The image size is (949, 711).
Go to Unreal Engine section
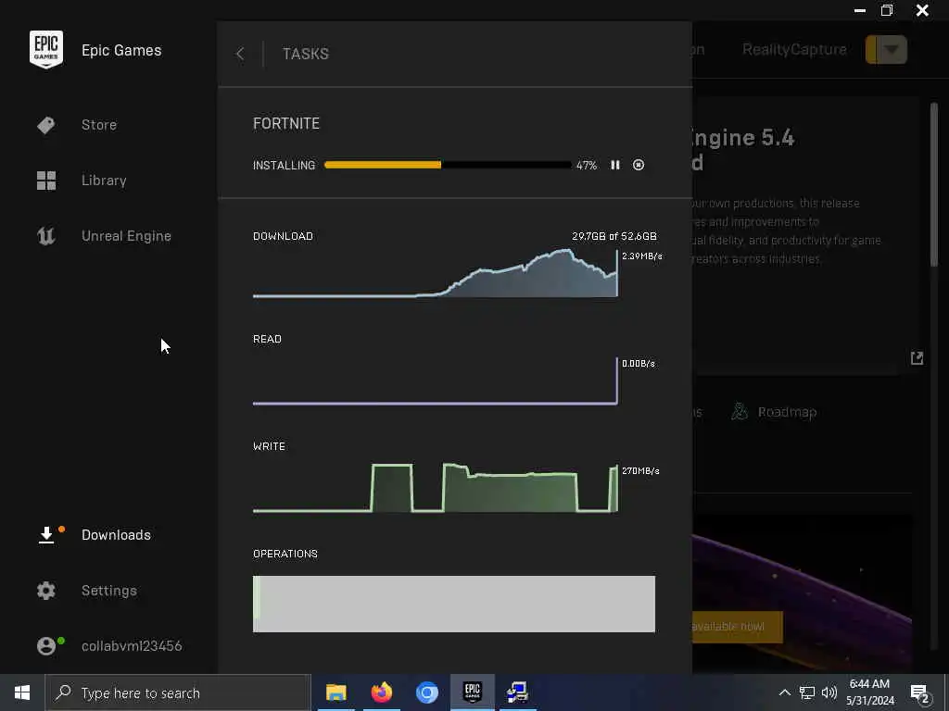[126, 236]
